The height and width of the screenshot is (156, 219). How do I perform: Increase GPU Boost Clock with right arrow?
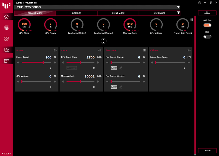pyautogui.click(x=98, y=62)
